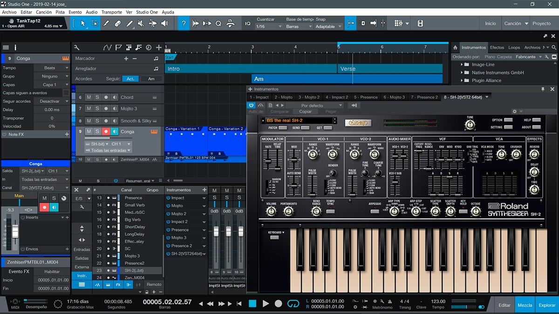Toggle the loop button in transport
Screen dimensions: 559x314
(x=293, y=303)
